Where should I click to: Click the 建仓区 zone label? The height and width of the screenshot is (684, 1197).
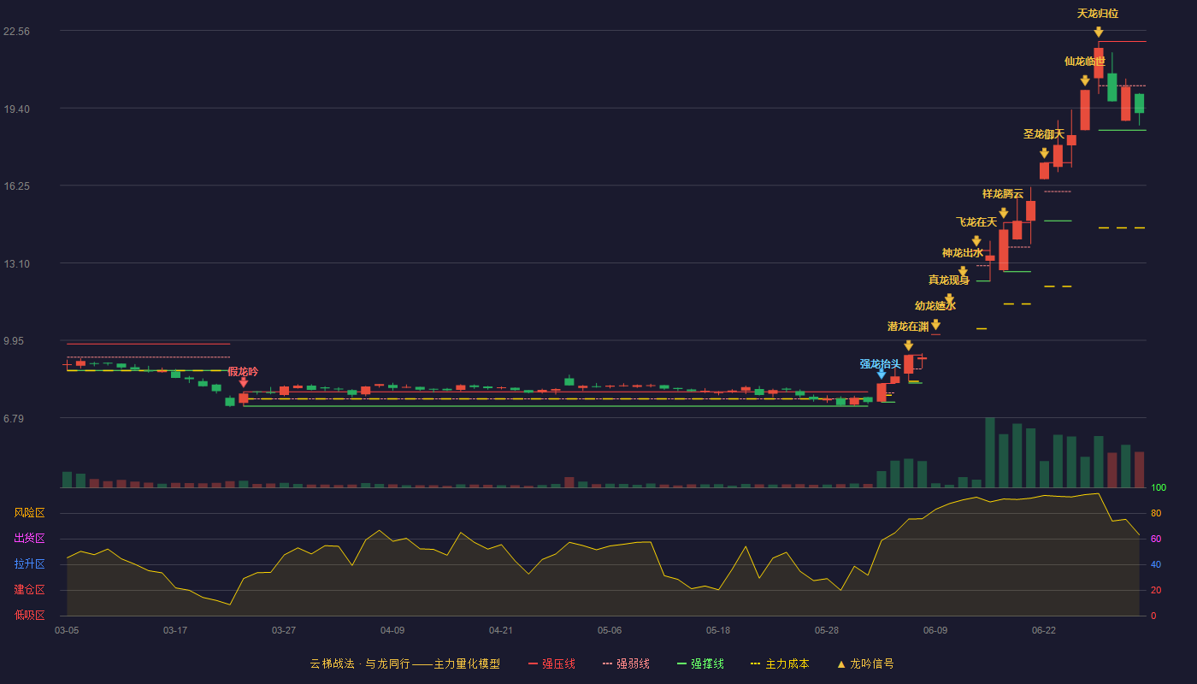point(29,590)
